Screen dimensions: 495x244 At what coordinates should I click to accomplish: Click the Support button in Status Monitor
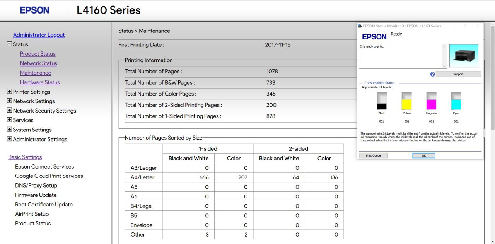tap(458, 74)
